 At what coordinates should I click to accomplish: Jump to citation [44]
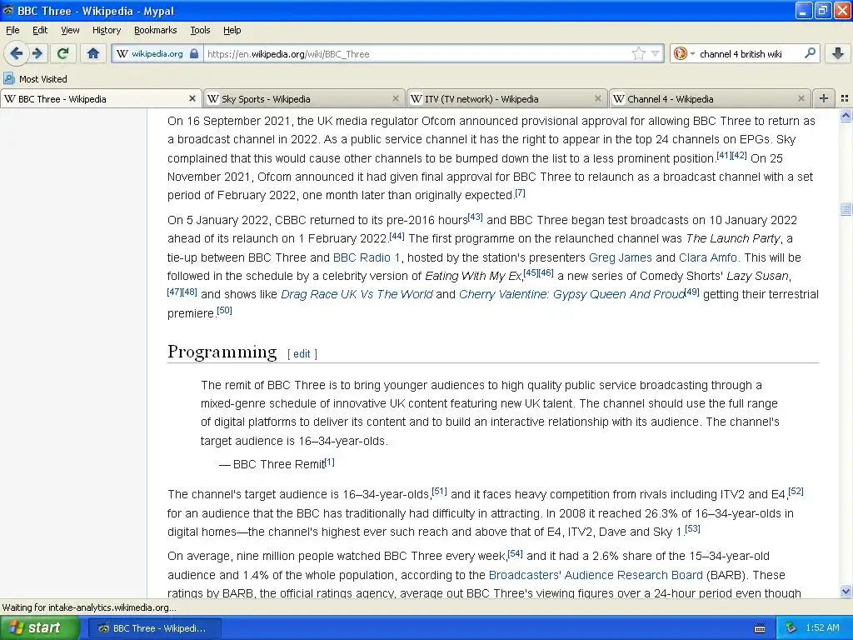pyautogui.click(x=397, y=236)
